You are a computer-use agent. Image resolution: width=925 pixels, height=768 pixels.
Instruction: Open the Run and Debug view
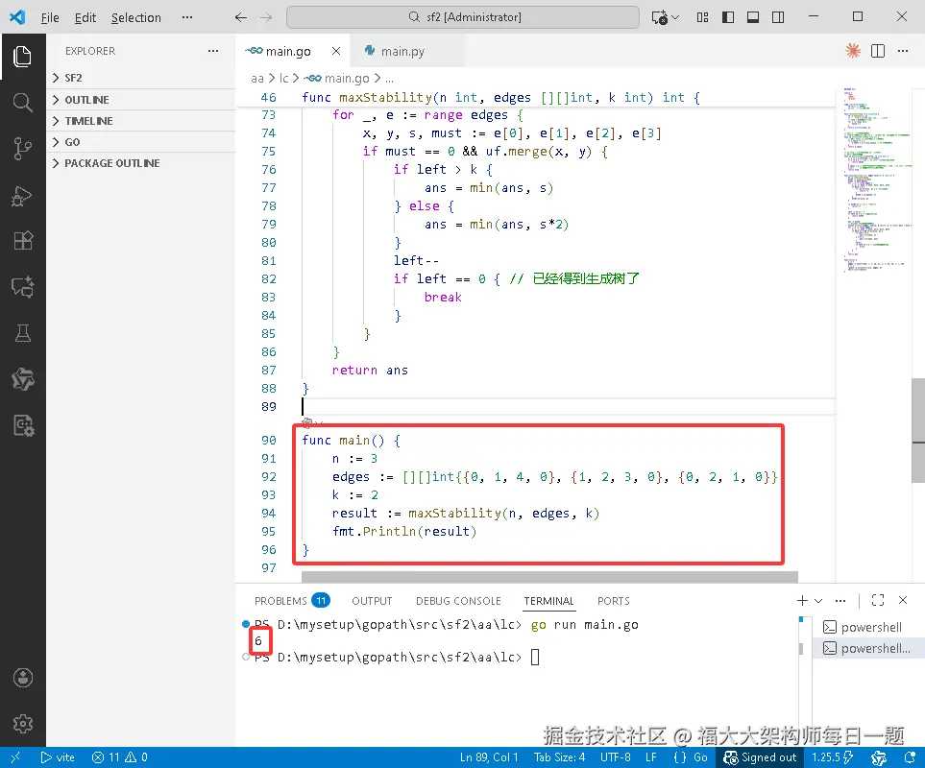[22, 195]
